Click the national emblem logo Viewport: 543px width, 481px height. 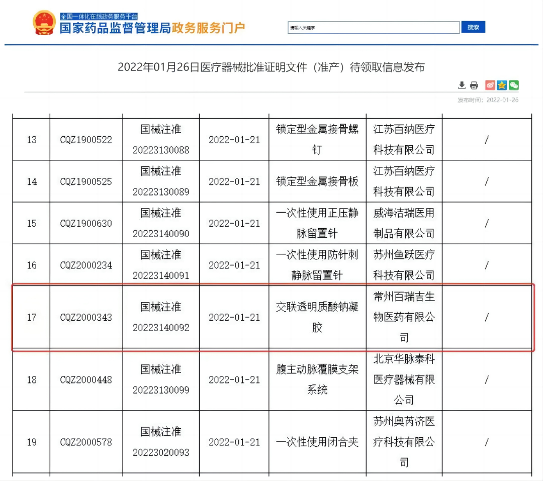[x=44, y=23]
